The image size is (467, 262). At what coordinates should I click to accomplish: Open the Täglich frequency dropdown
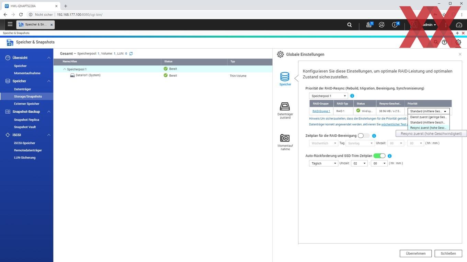tap(324, 163)
